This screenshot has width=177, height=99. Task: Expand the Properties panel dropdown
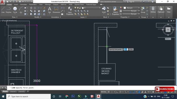[x=125, y=17]
